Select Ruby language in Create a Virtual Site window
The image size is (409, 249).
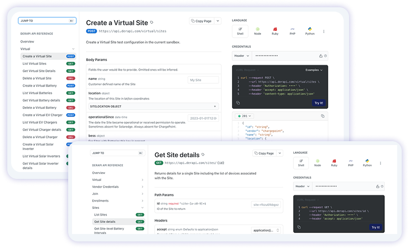click(275, 31)
